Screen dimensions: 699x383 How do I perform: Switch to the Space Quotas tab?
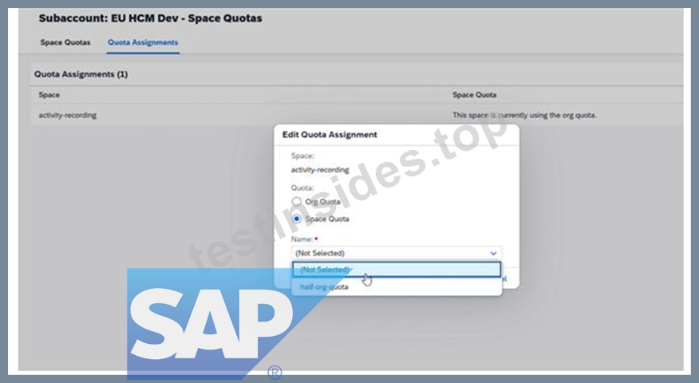[65, 42]
